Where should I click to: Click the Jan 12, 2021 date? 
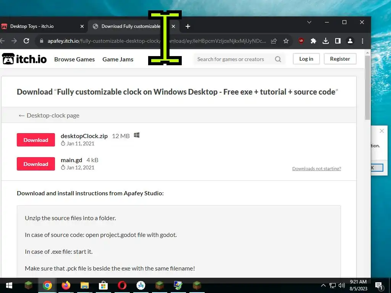tap(80, 168)
